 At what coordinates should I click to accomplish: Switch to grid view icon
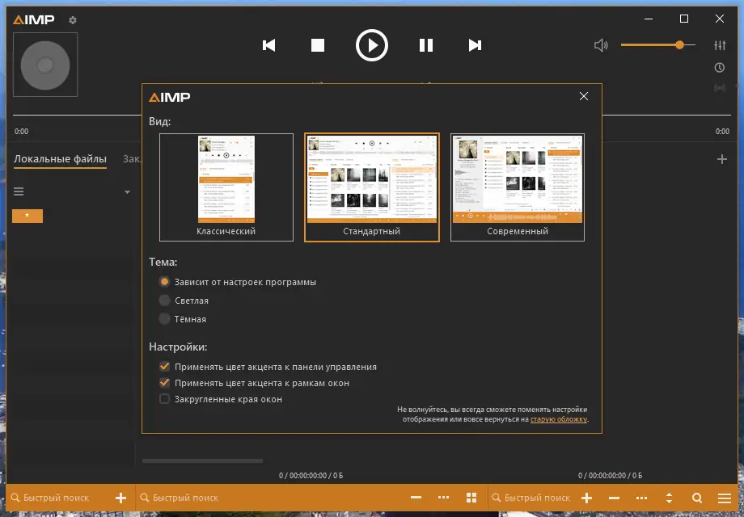(471, 498)
